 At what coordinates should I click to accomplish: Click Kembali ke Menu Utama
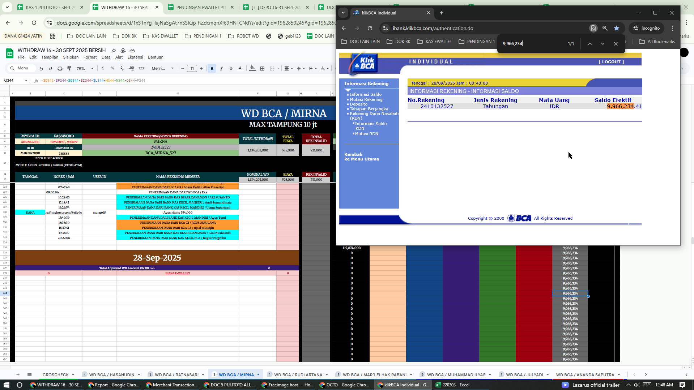click(362, 157)
